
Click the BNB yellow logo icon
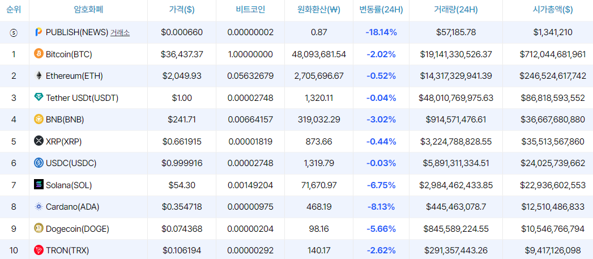pos(39,119)
